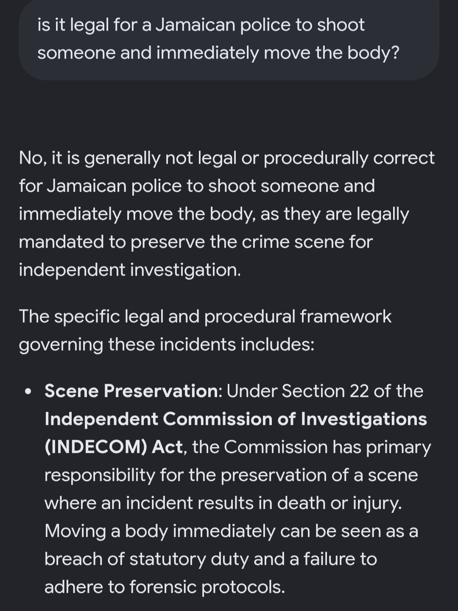Tap the phrase 'governing these incidents includes:'

pos(167,344)
